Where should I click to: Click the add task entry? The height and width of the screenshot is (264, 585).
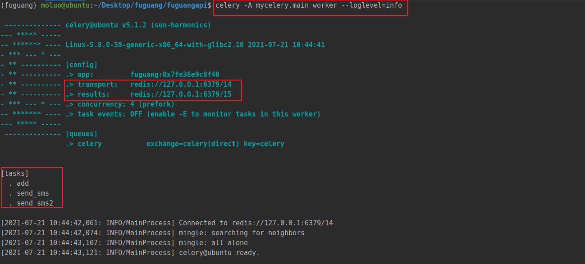point(23,183)
